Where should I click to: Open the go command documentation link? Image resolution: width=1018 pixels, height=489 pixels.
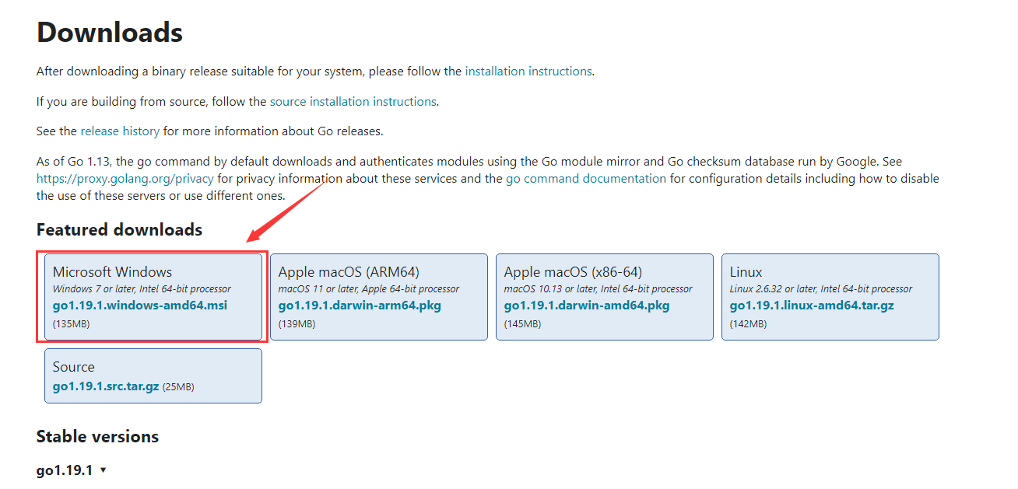pyautogui.click(x=586, y=178)
